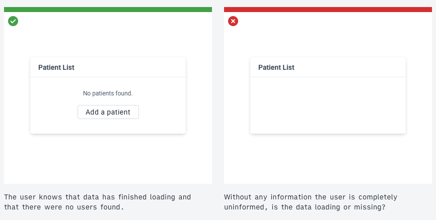Click the red bar above the right example
The height and width of the screenshot is (220, 436).
(x=328, y=10)
